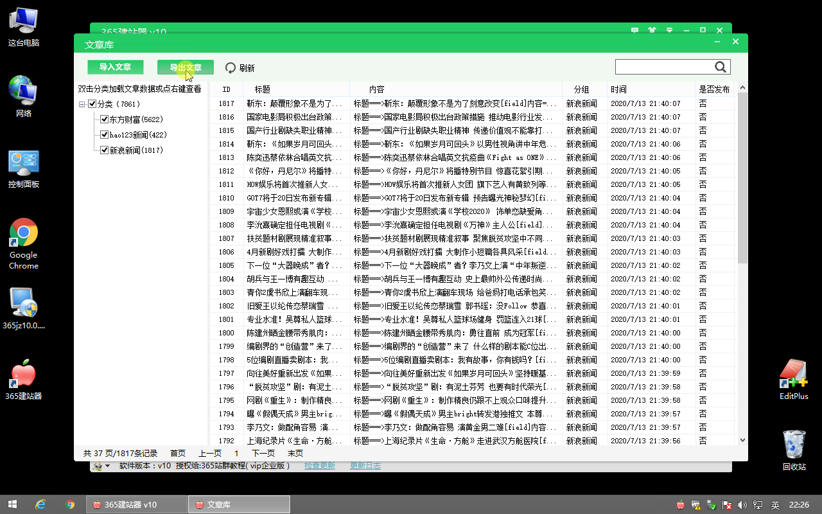
Task: Sort by the ID column header
Action: (226, 89)
